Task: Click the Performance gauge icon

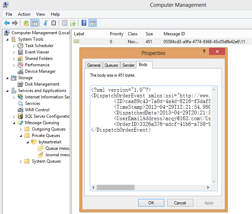Action: 20,65
